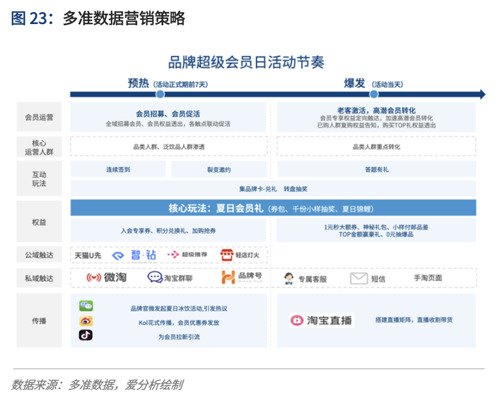Image resolution: width=502 pixels, height=403 pixels.
Task: Click the 微淘 broadcast icon
Action: pos(93,278)
